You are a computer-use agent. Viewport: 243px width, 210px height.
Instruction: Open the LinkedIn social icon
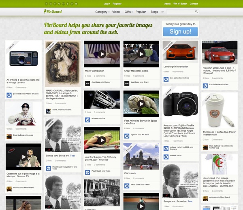[51, 4]
